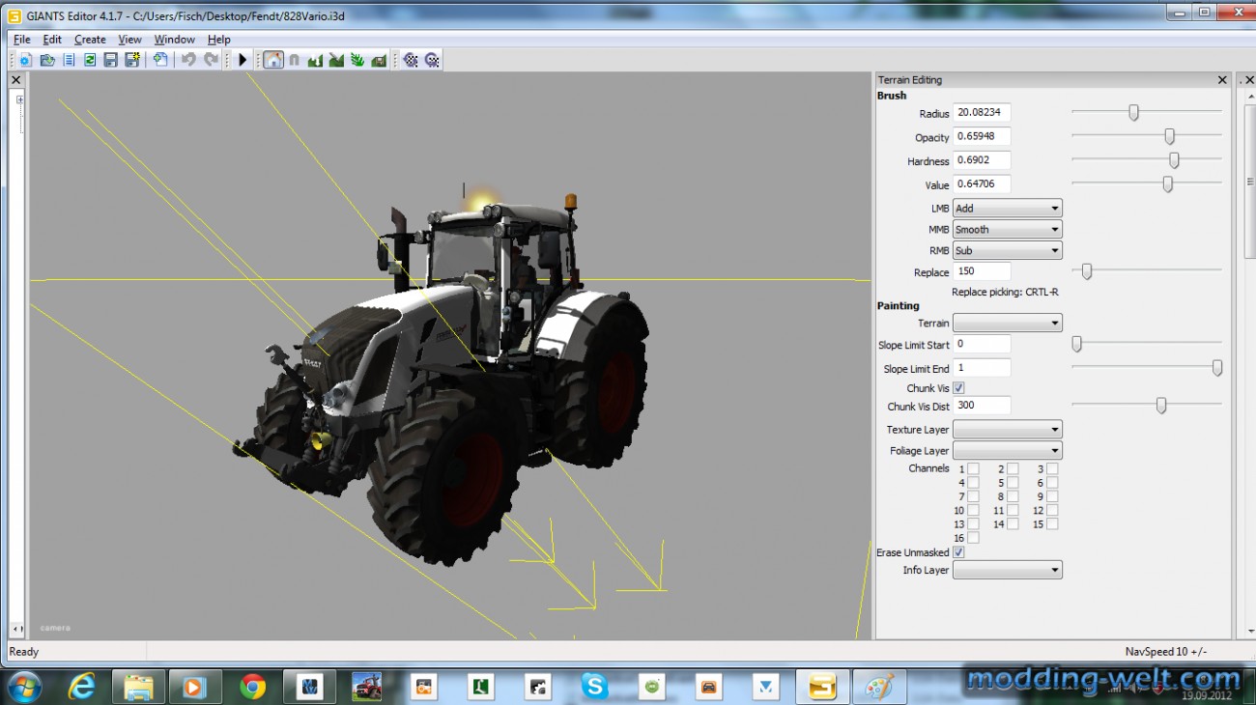Click the Opacity slider handle

coord(1169,136)
